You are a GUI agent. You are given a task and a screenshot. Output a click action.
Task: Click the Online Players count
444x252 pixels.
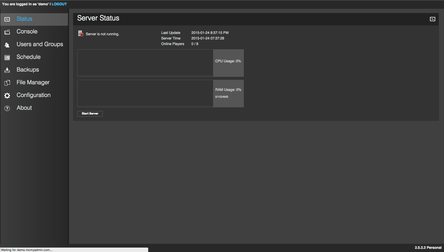(195, 44)
